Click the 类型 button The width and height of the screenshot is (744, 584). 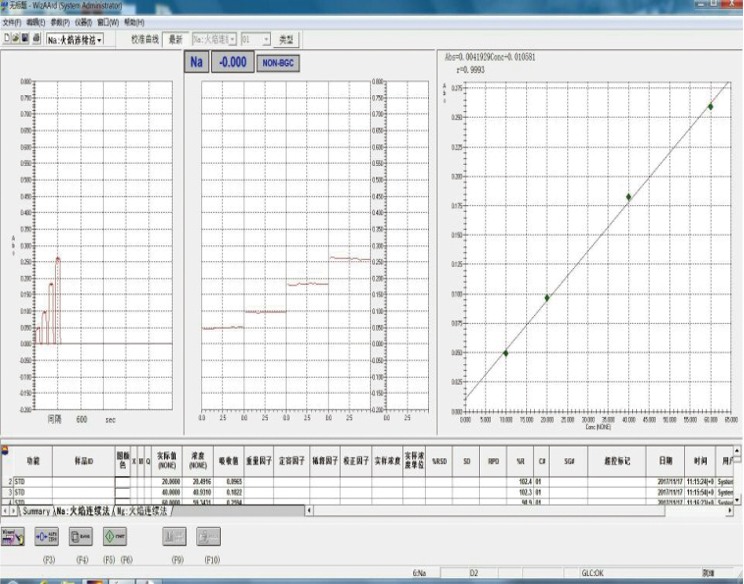coord(286,39)
